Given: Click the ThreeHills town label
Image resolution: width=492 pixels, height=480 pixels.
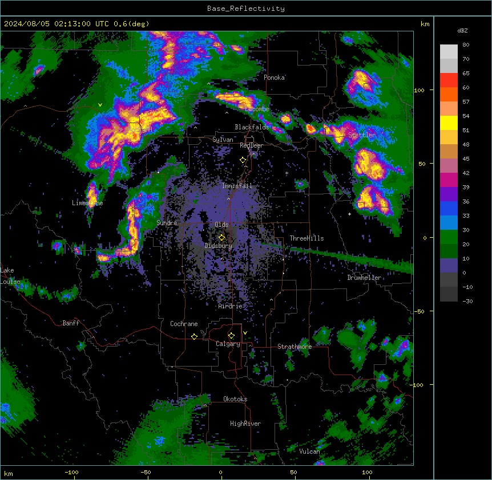Looking at the screenshot, I should coord(307,238).
